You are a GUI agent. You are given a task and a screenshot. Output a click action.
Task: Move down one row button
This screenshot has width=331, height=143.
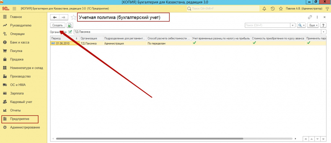pos(317,139)
